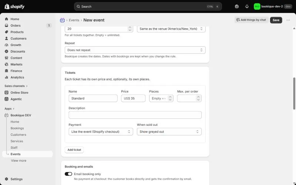The width and height of the screenshot is (296, 185).
Task: Click the Customers person icon under Home, Orders, Products
Action: coord(6,38)
